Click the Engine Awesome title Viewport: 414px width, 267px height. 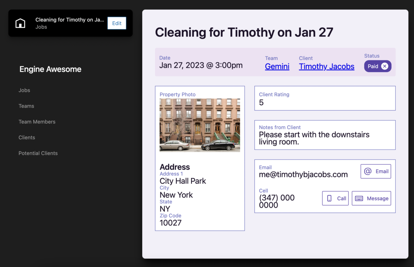[50, 69]
